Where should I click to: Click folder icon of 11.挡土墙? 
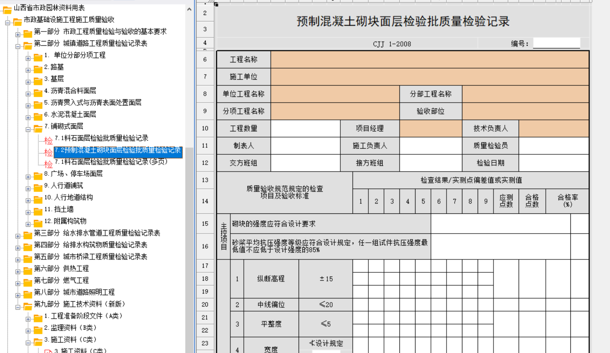(38, 211)
